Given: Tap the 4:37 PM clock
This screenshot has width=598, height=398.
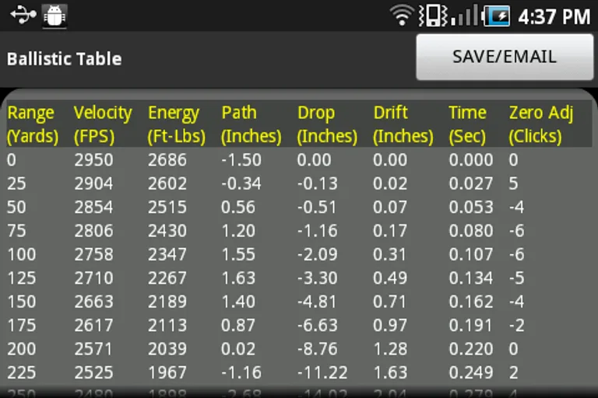Looking at the screenshot, I should [554, 16].
